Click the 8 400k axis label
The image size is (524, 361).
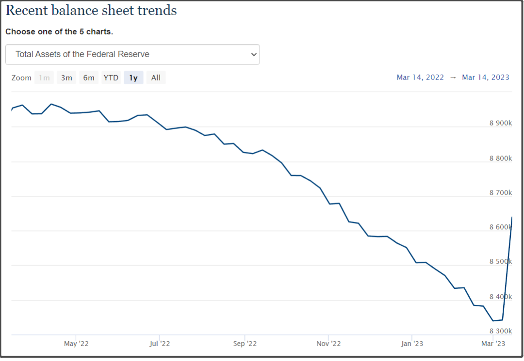[x=501, y=297]
